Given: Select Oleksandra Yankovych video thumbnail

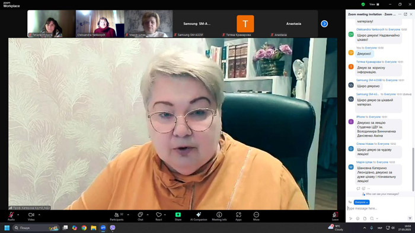Looking at the screenshot, I should click(x=100, y=24).
